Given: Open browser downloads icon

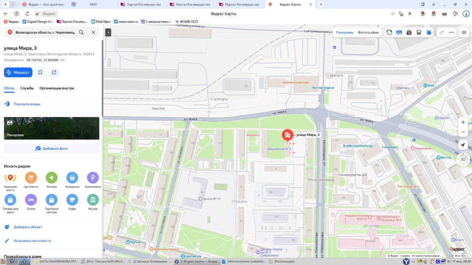Looking at the screenshot, I should tap(466, 14).
